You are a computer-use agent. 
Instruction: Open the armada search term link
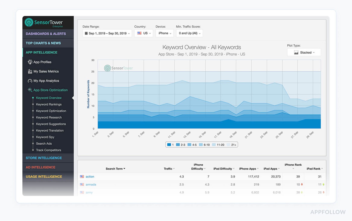91,185
